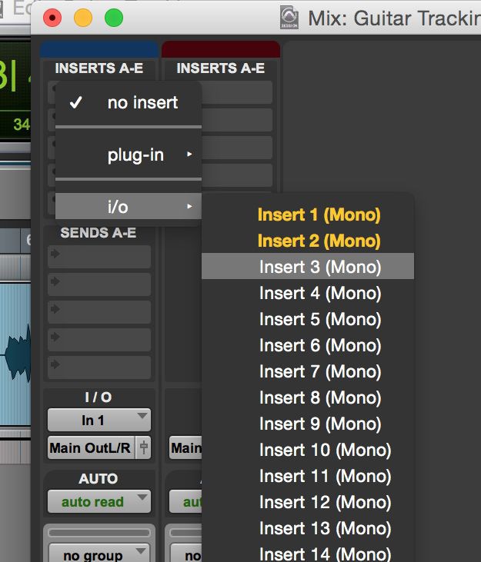Image resolution: width=481 pixels, height=562 pixels.
Task: Choose Insert 2 (Mono)
Action: click(x=308, y=241)
